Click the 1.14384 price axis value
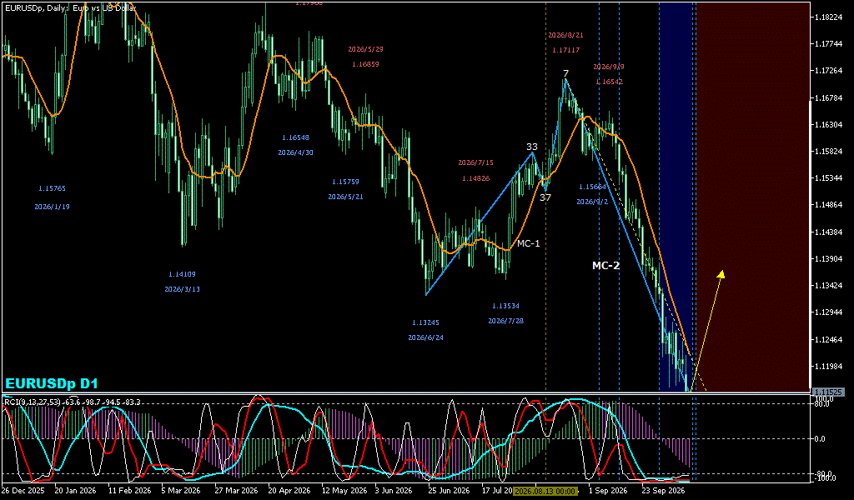The height and width of the screenshot is (500, 854). pos(827,232)
